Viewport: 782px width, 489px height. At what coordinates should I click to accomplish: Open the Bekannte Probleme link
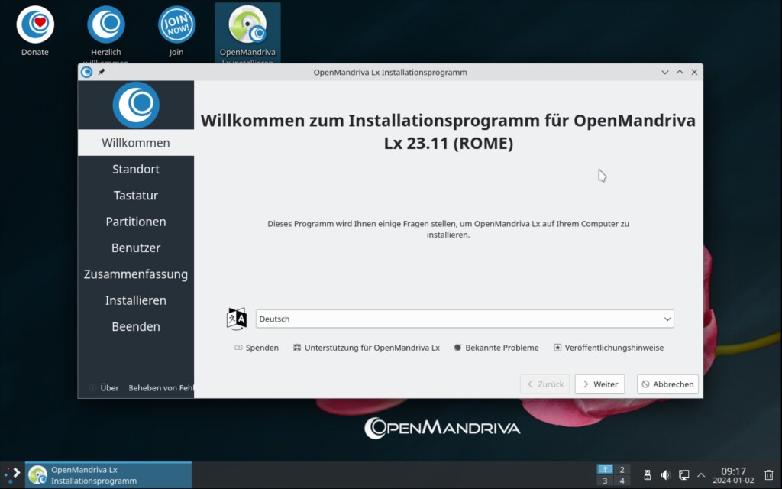coord(496,348)
